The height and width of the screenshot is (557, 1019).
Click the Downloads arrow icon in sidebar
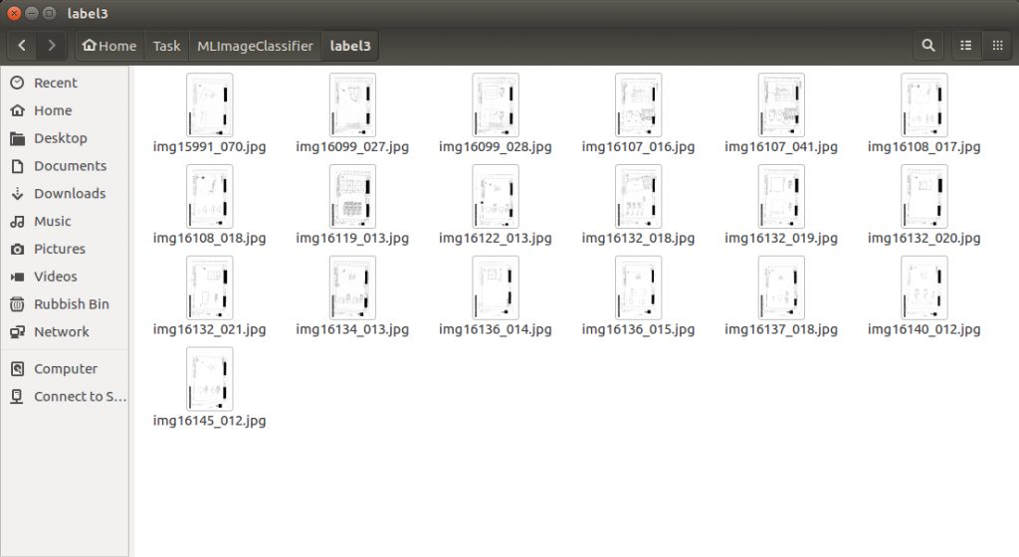point(18,193)
